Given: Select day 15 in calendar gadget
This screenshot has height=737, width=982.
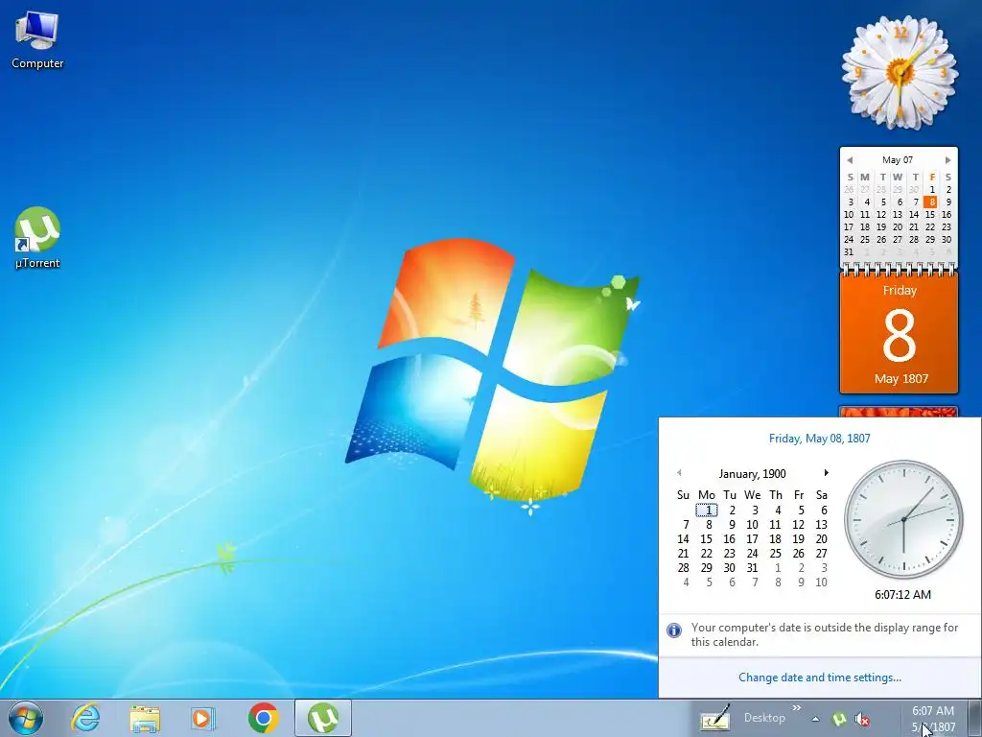Looking at the screenshot, I should pos(930,214).
